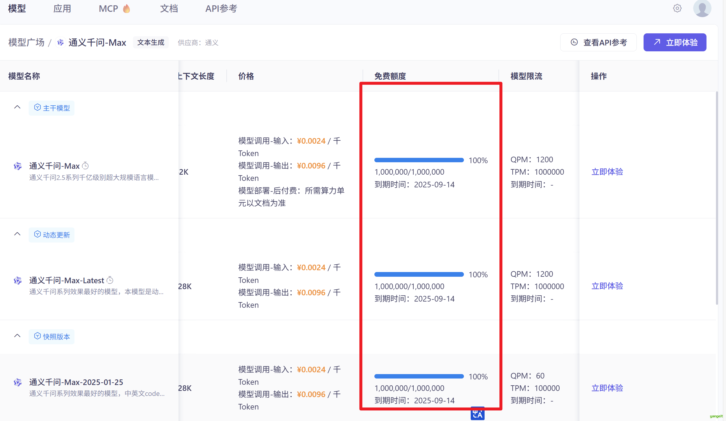726x421 pixels.
Task: Click 立即体验 link in 通义千问-Max-2025-01-25 row
Action: (607, 388)
